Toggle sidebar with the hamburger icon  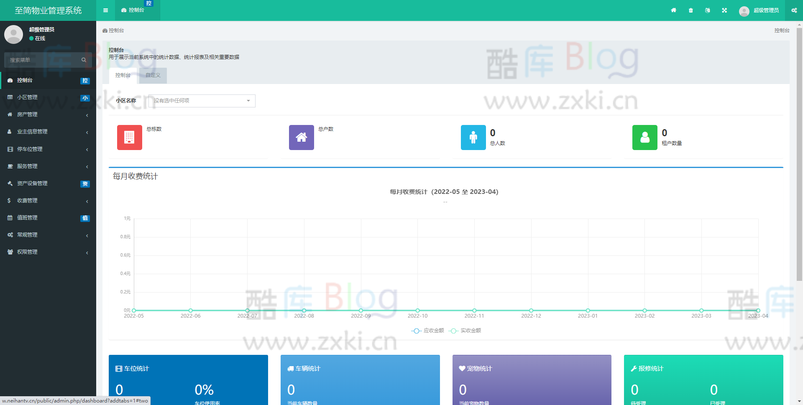click(105, 10)
